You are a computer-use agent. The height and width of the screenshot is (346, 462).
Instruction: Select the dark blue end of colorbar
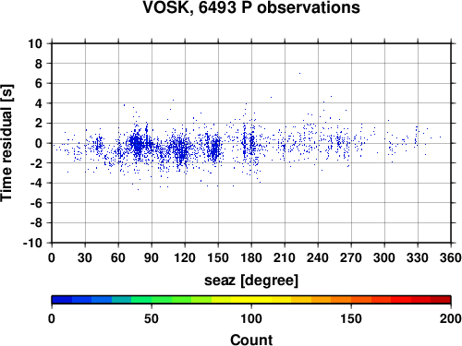pyautogui.click(x=62, y=300)
